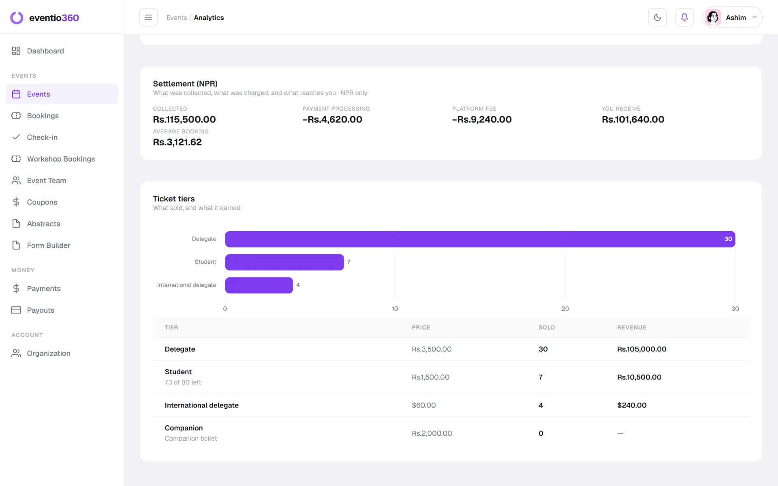Open Form Builder
Image resolution: width=778 pixels, height=486 pixels.
(x=62, y=245)
